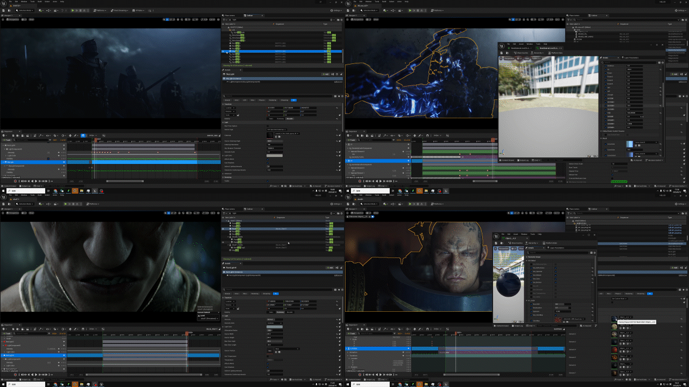Click the playhead in the blue figure Sequencer

tap(493, 140)
